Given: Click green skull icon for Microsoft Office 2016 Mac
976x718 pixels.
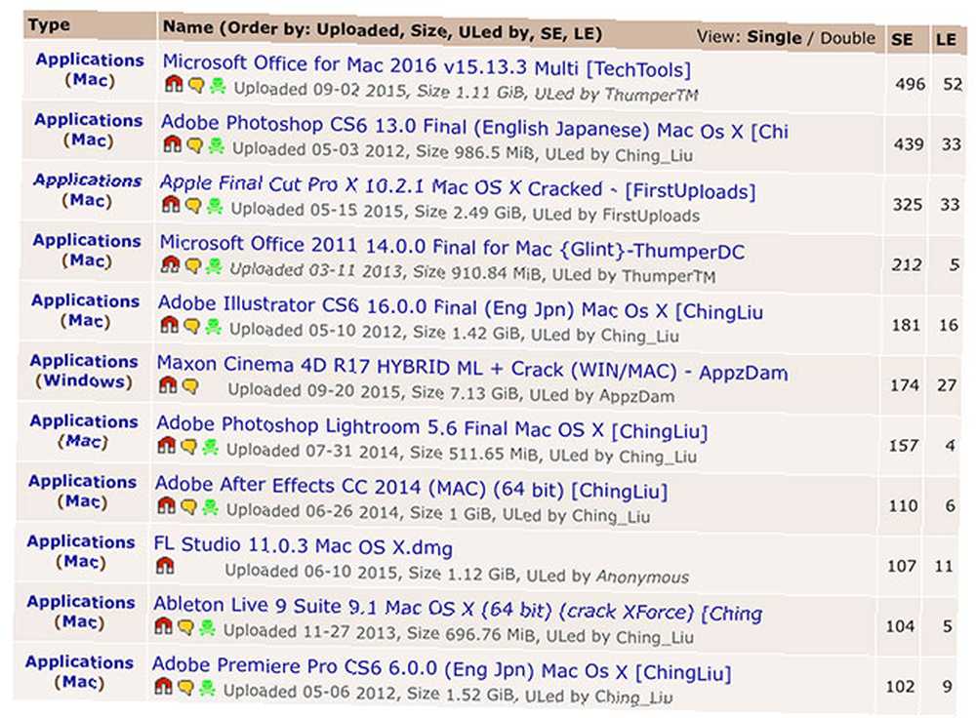Looking at the screenshot, I should click(218, 86).
